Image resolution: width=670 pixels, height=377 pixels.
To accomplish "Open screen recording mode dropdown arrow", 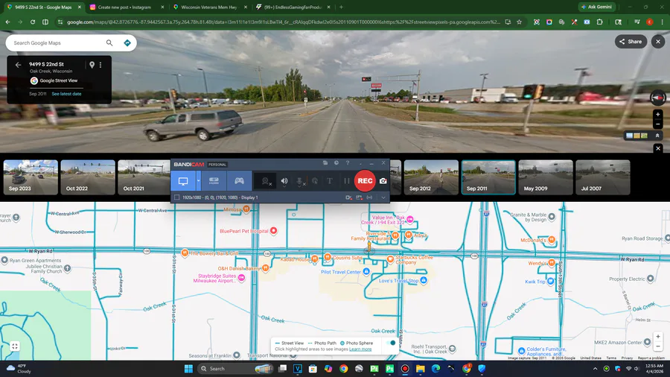I will click(198, 181).
